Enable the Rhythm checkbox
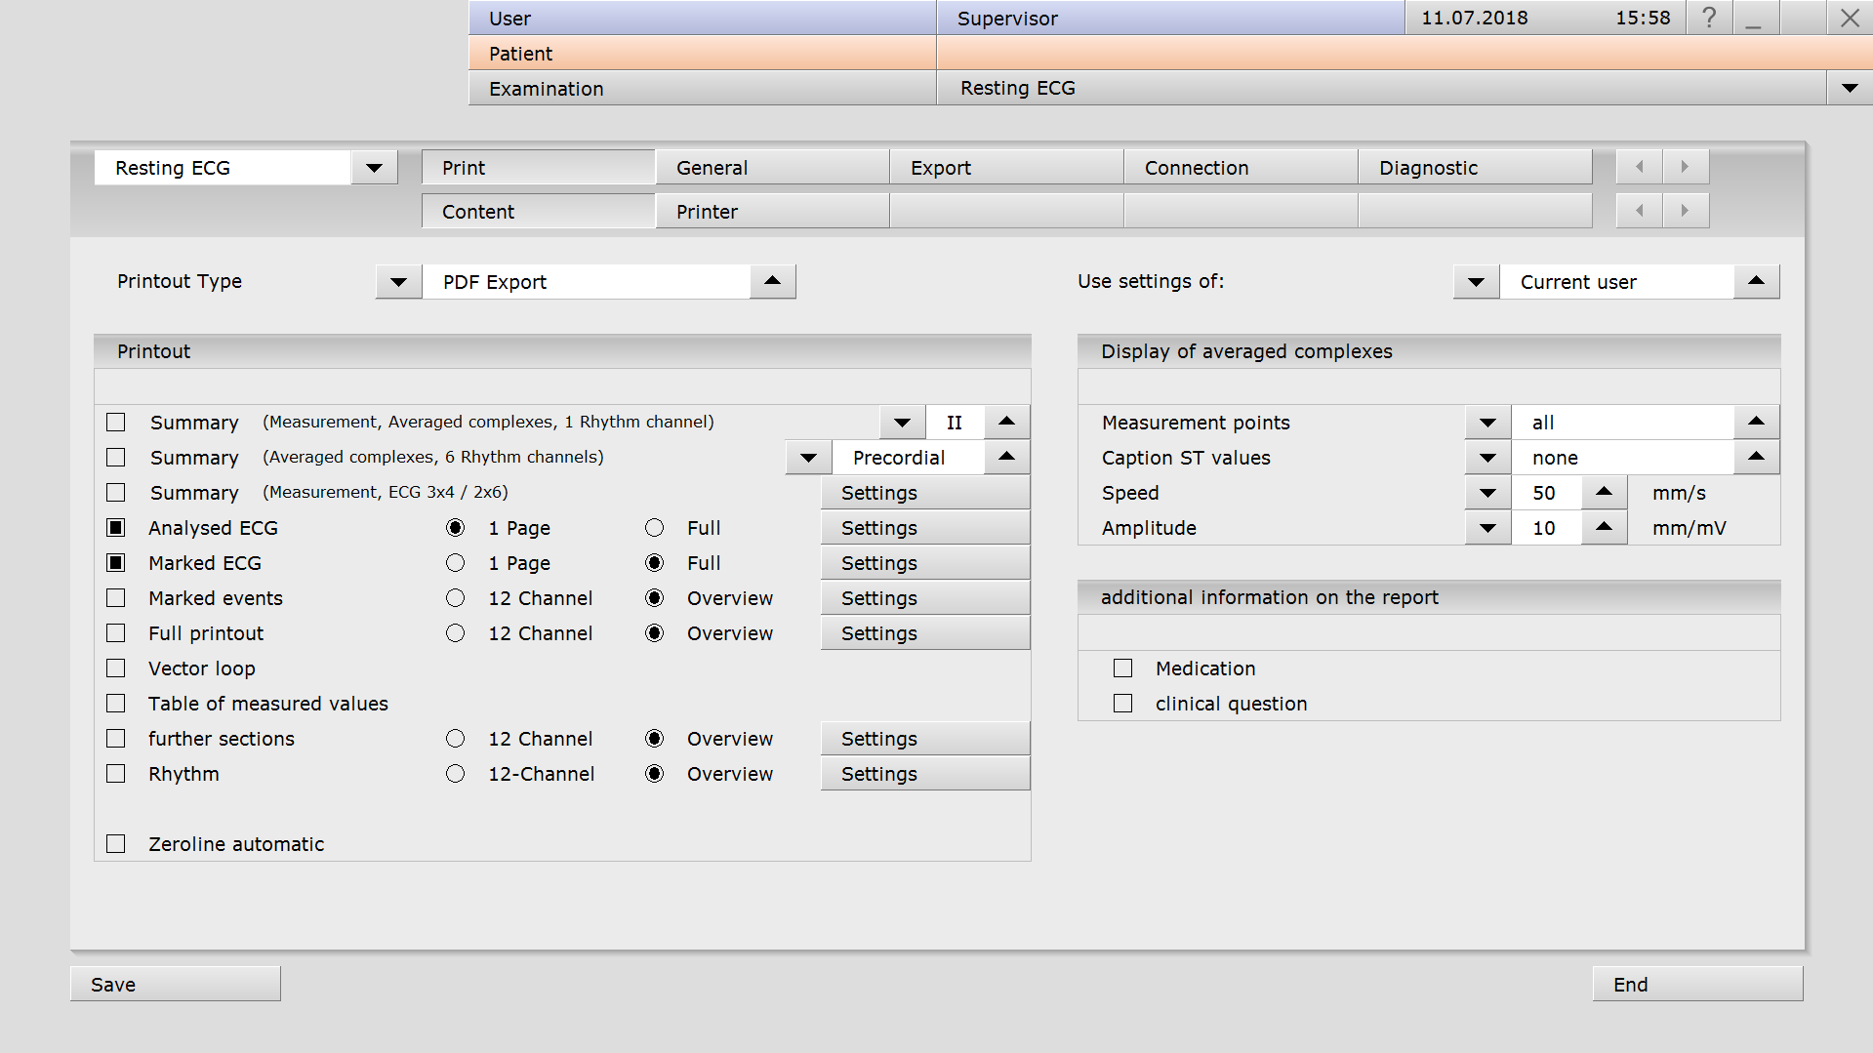Viewport: 1873px width, 1053px height. point(116,774)
